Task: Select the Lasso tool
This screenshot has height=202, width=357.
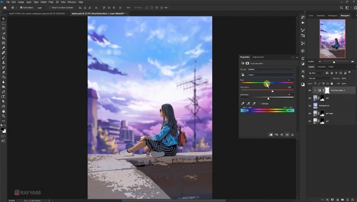Action: coord(4,28)
